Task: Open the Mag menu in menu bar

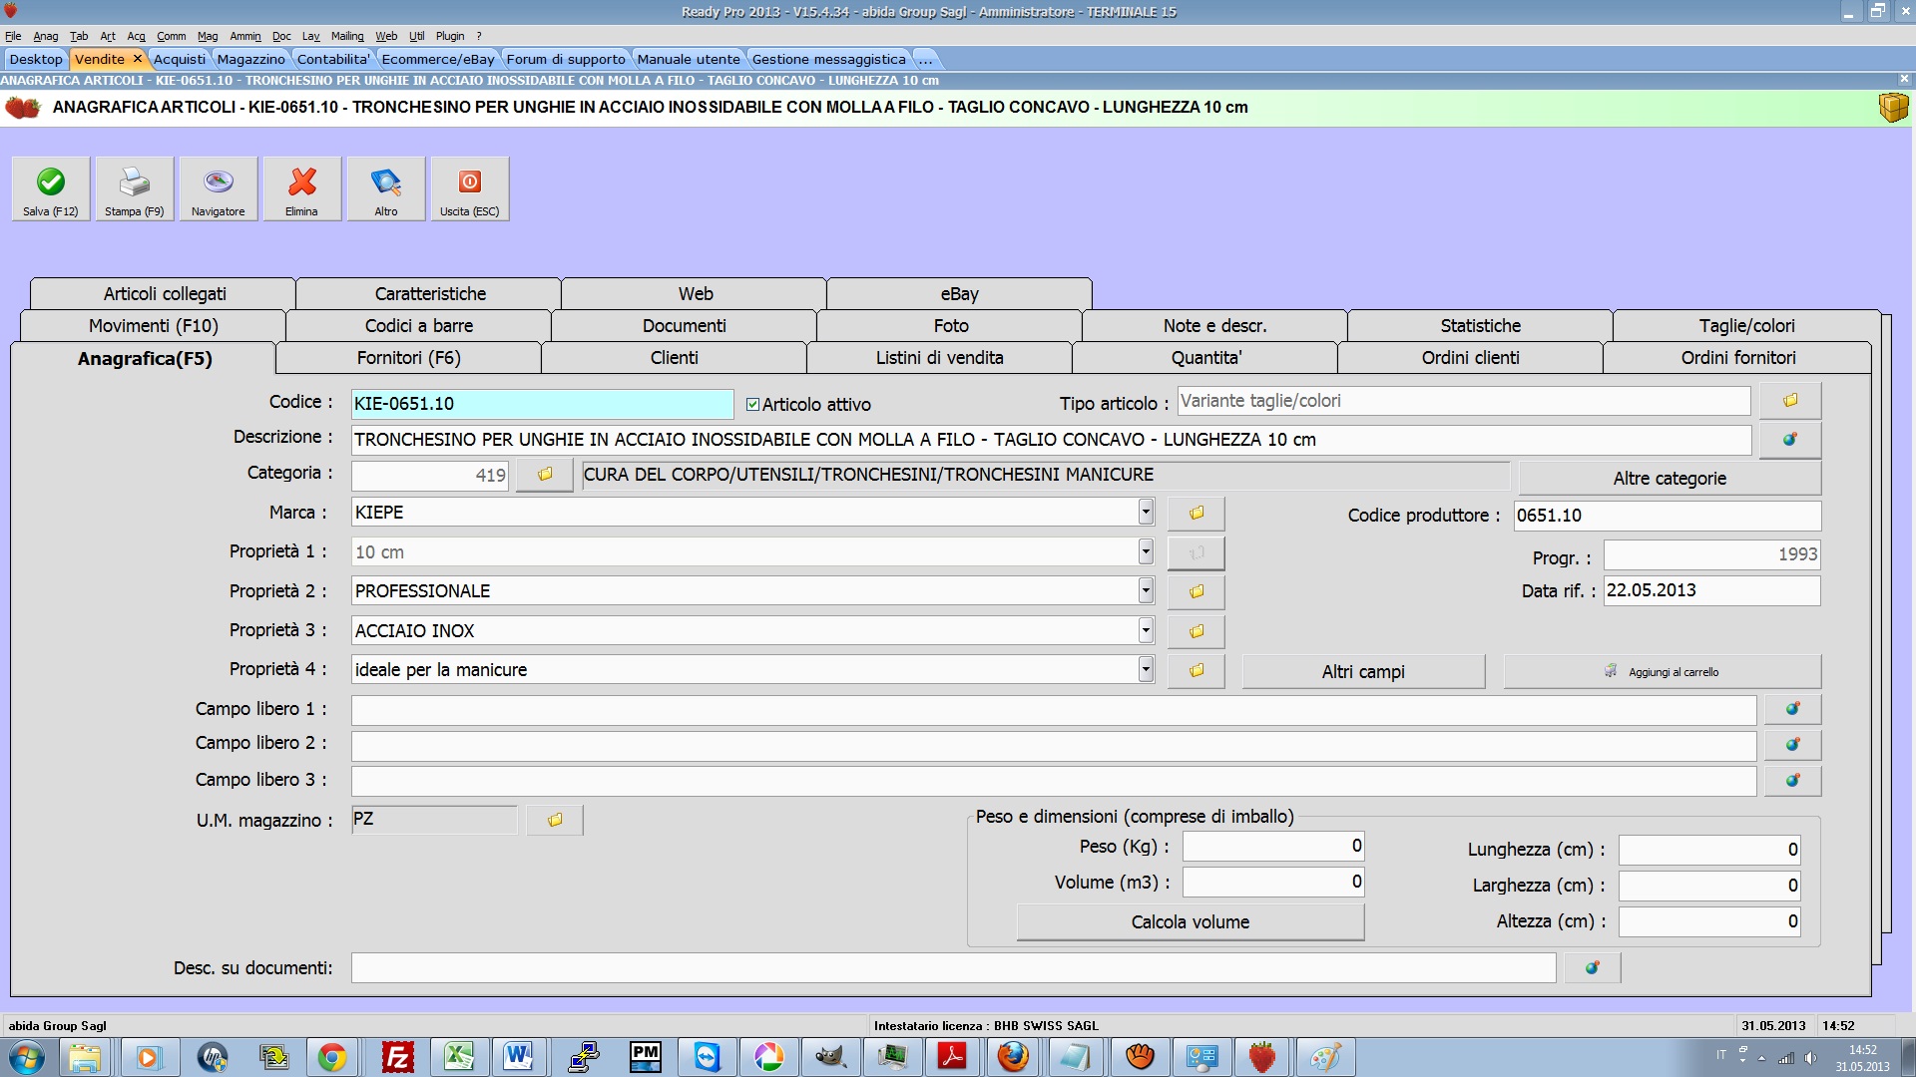Action: 207,36
